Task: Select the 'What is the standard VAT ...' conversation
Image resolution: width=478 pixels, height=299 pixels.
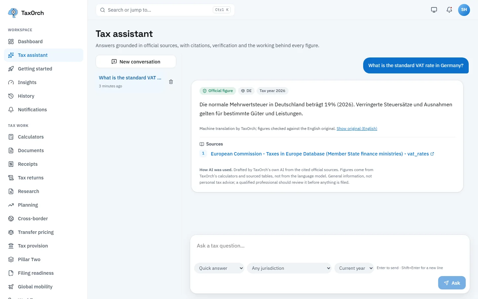Action: pyautogui.click(x=130, y=81)
